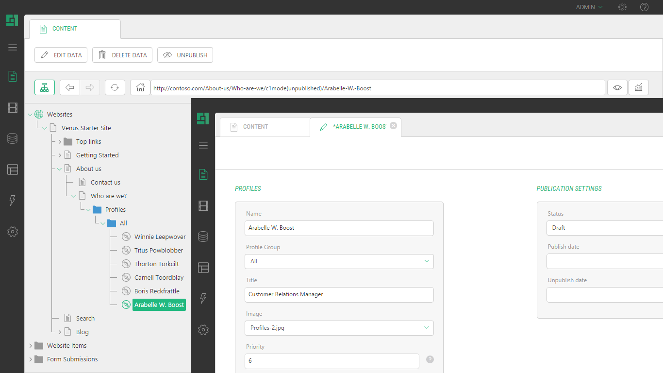This screenshot has width=663, height=373.
Task: Click the left sidebar hamburger menu icon
Action: [x=13, y=47]
